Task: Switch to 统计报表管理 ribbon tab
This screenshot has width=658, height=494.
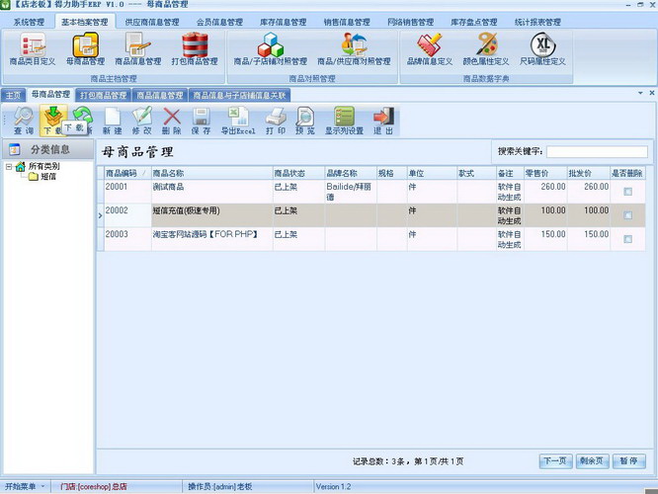Action: pyautogui.click(x=537, y=22)
